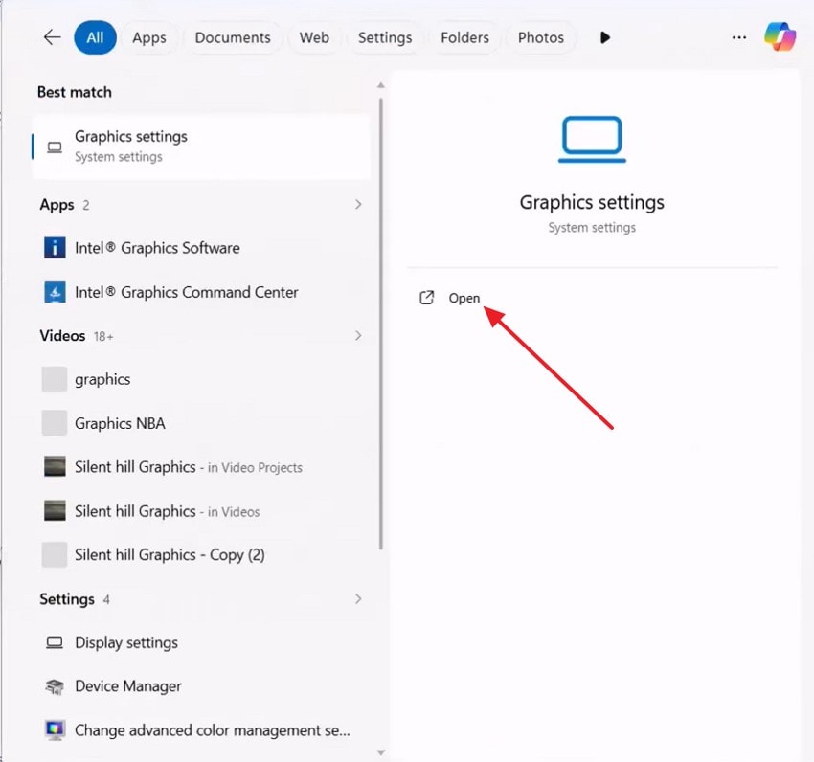This screenshot has width=814, height=762.
Task: Click the Display settings laptop icon
Action: point(55,642)
